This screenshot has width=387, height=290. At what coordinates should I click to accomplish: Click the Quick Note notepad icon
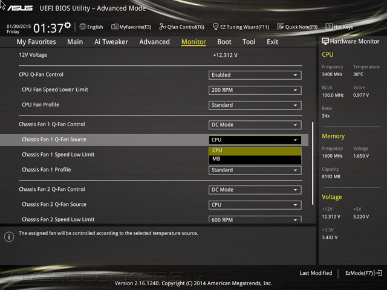click(280, 27)
